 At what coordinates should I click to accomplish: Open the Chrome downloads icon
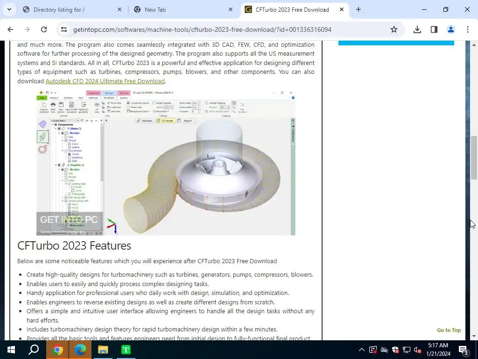pyautogui.click(x=417, y=29)
